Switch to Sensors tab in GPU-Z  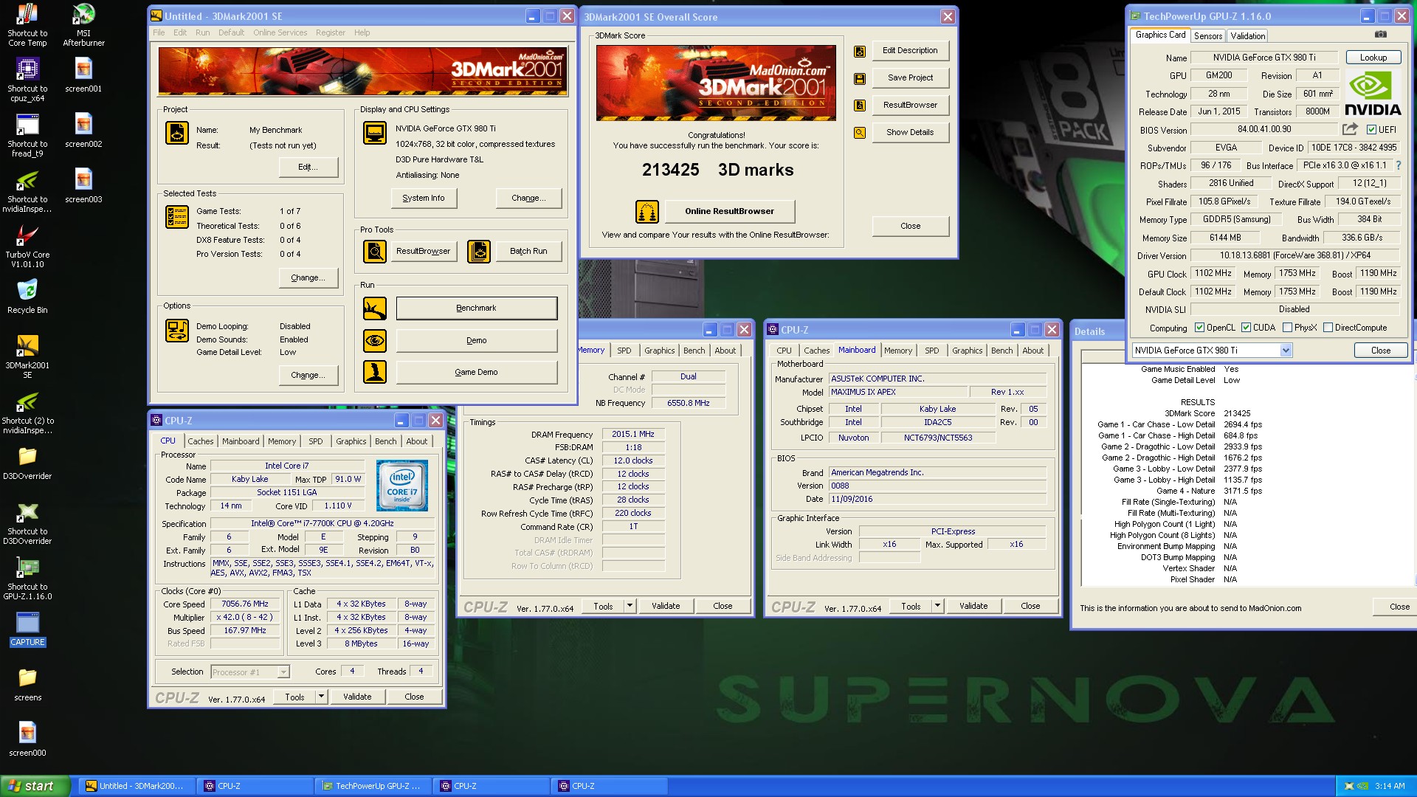1208,35
